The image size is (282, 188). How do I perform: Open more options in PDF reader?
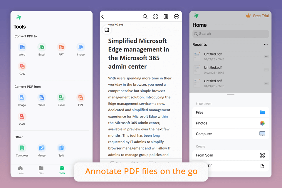[x=177, y=17]
